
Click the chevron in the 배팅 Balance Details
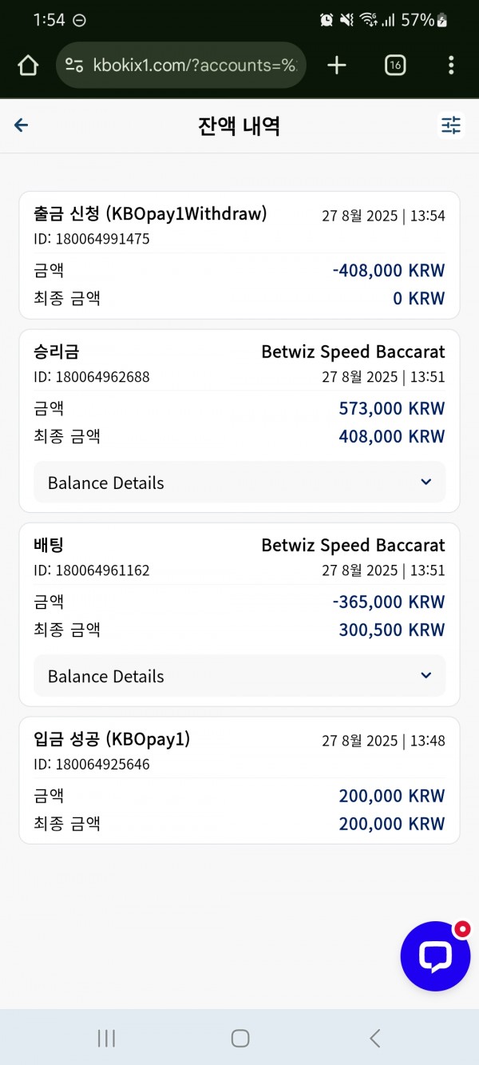(x=426, y=675)
